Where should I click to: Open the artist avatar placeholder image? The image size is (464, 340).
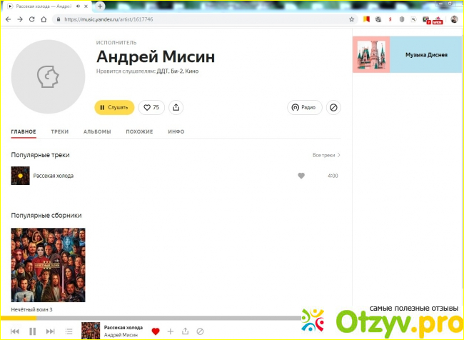click(x=49, y=76)
